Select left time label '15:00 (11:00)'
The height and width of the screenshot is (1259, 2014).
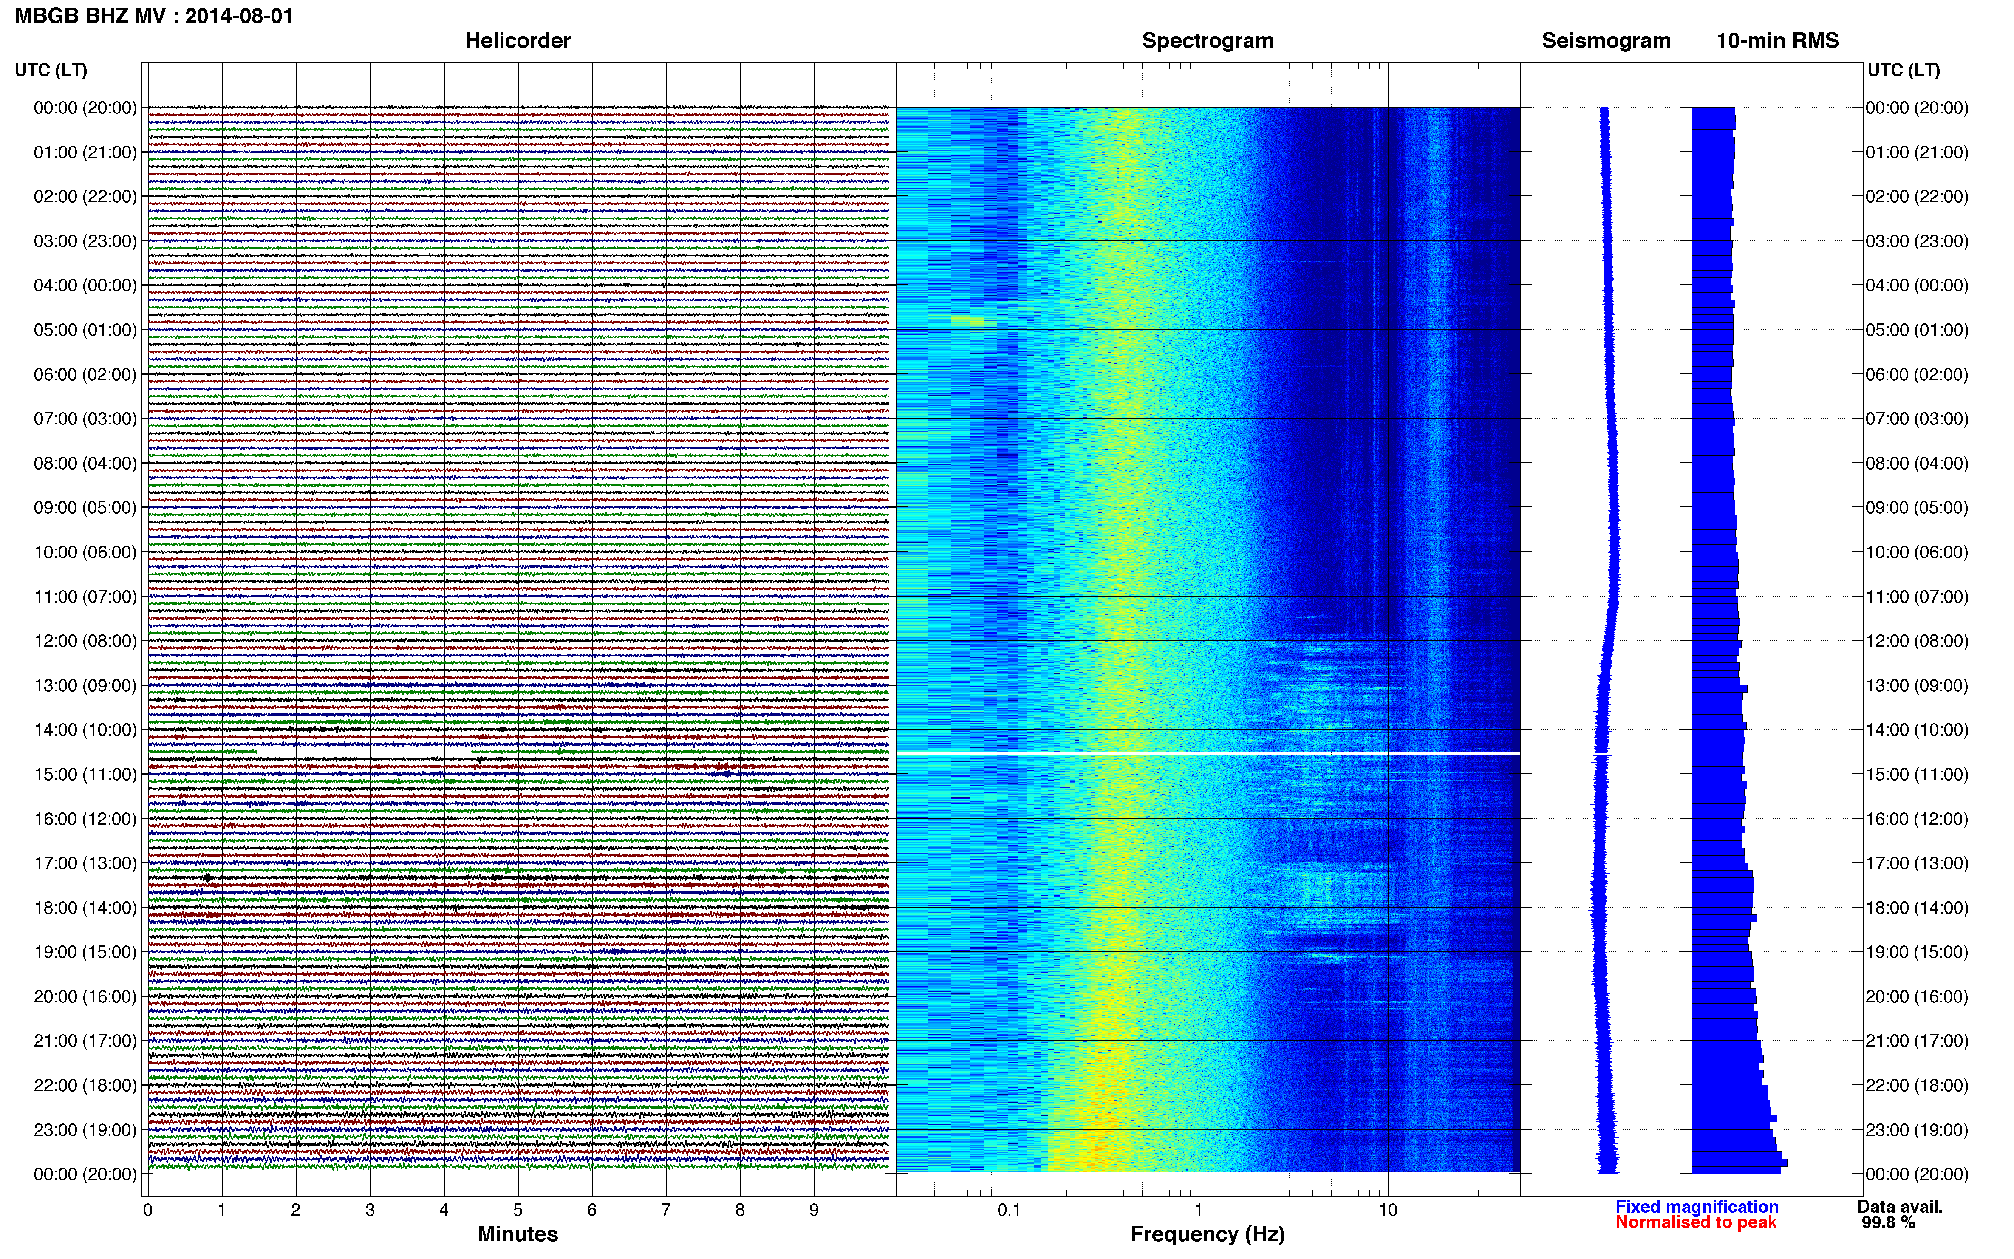pos(85,774)
